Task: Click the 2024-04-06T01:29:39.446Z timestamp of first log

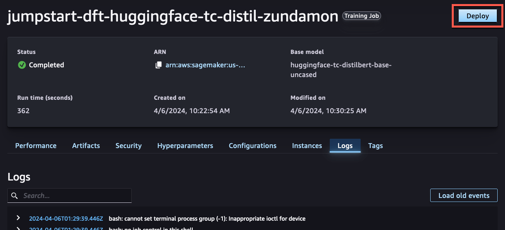Action: [x=66, y=219]
